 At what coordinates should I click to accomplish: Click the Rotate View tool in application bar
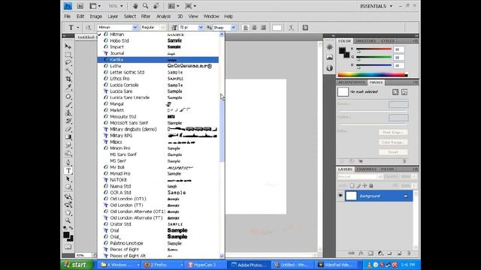(156, 6)
